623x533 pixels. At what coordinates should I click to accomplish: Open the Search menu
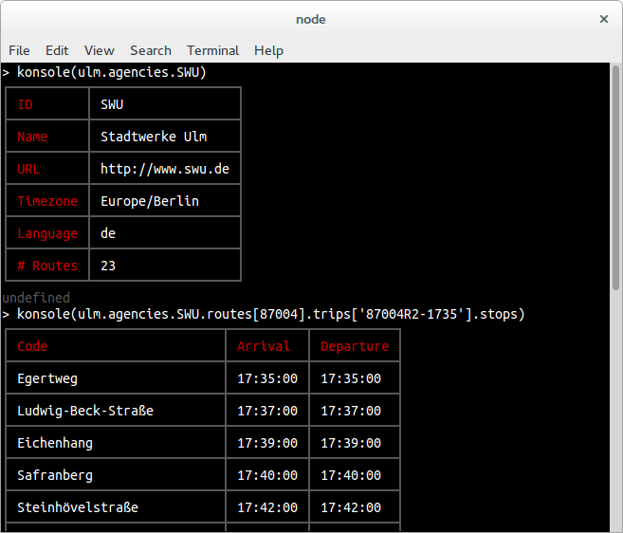tap(151, 50)
